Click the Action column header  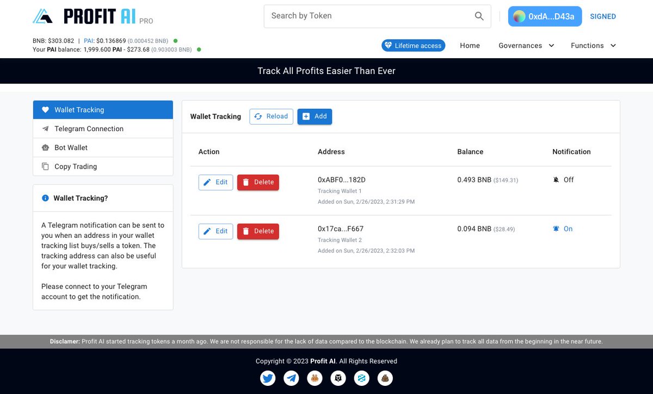point(209,152)
